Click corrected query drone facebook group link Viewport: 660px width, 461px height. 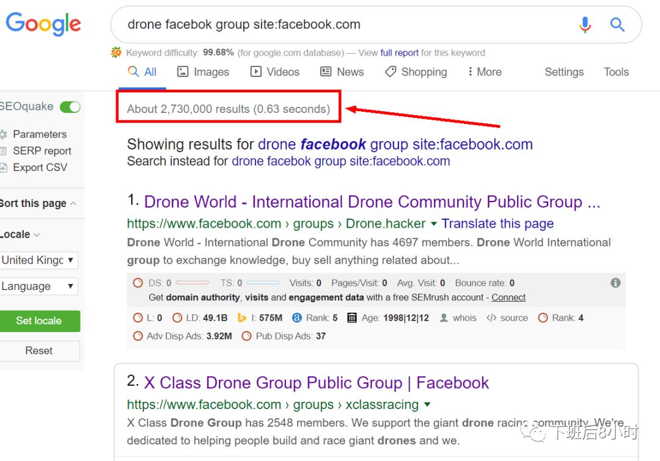(395, 145)
